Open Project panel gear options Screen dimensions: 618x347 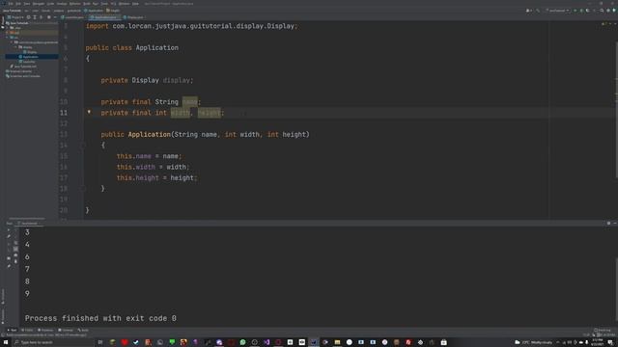point(49,17)
